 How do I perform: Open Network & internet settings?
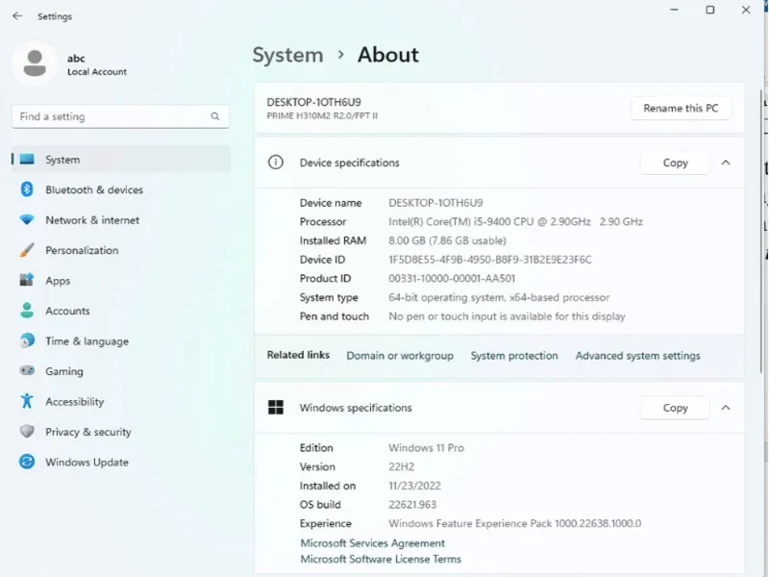pyautogui.click(x=121, y=220)
